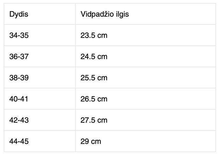Select the 27.5 cm length cell
The width and height of the screenshot is (220, 155).
94,120
